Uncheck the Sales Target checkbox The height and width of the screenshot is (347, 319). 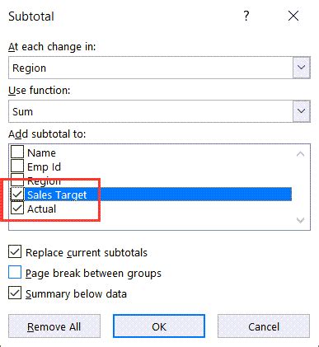pos(17,195)
